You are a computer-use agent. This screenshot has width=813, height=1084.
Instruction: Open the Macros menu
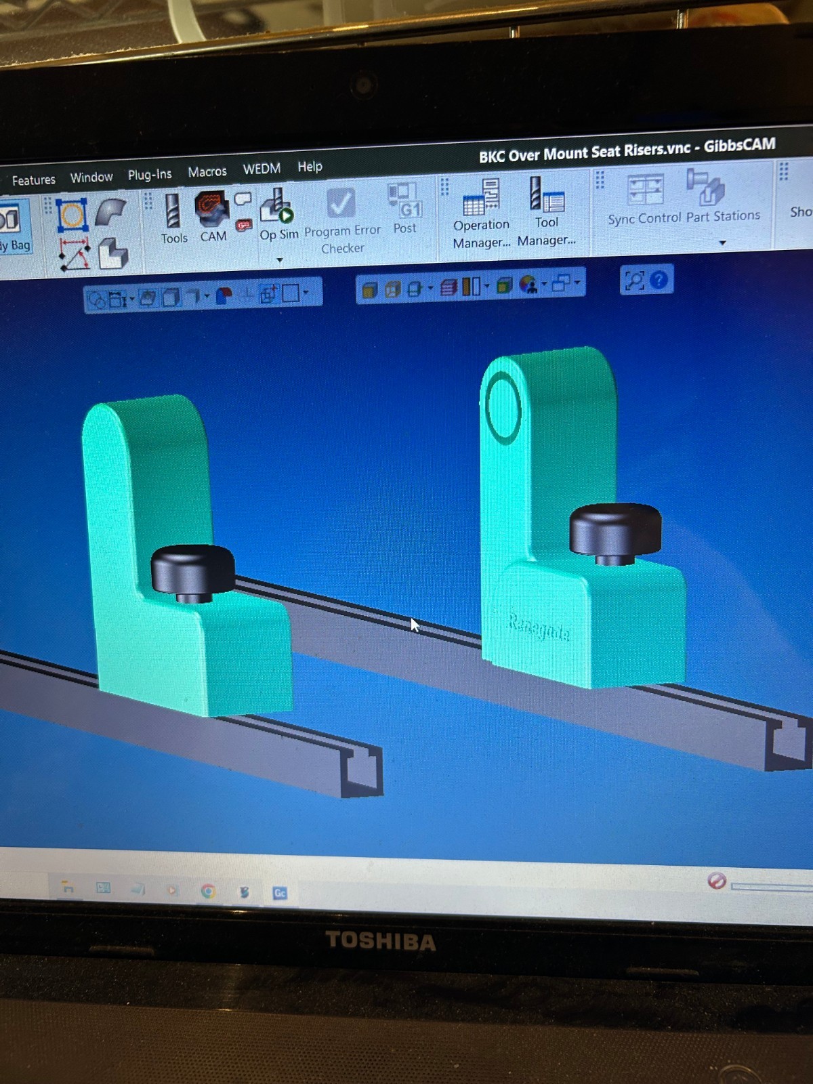click(207, 172)
